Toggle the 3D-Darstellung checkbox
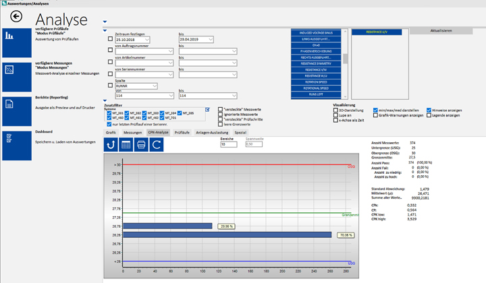The image size is (486, 283). (335, 110)
